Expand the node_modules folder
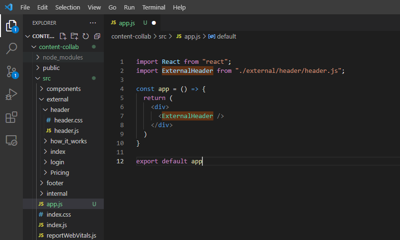 click(x=62, y=57)
